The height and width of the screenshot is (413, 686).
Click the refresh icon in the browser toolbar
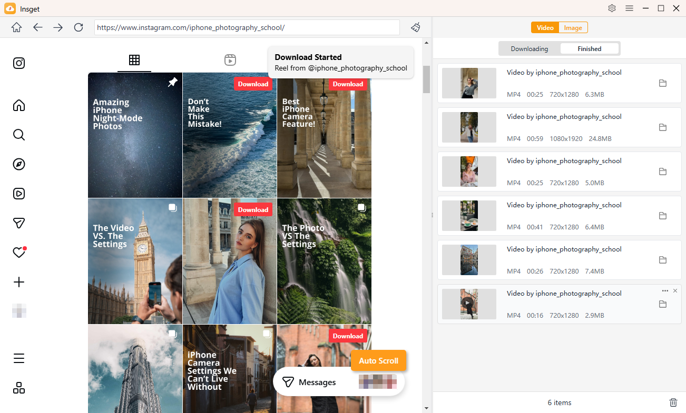tap(78, 27)
